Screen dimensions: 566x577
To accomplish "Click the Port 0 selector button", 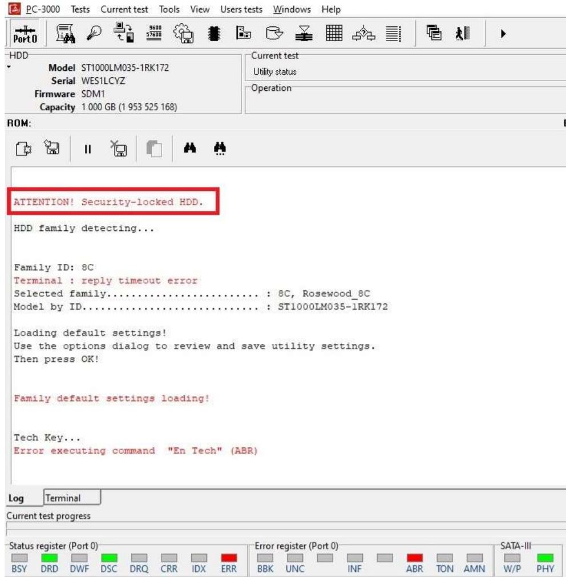I will 25,34.
